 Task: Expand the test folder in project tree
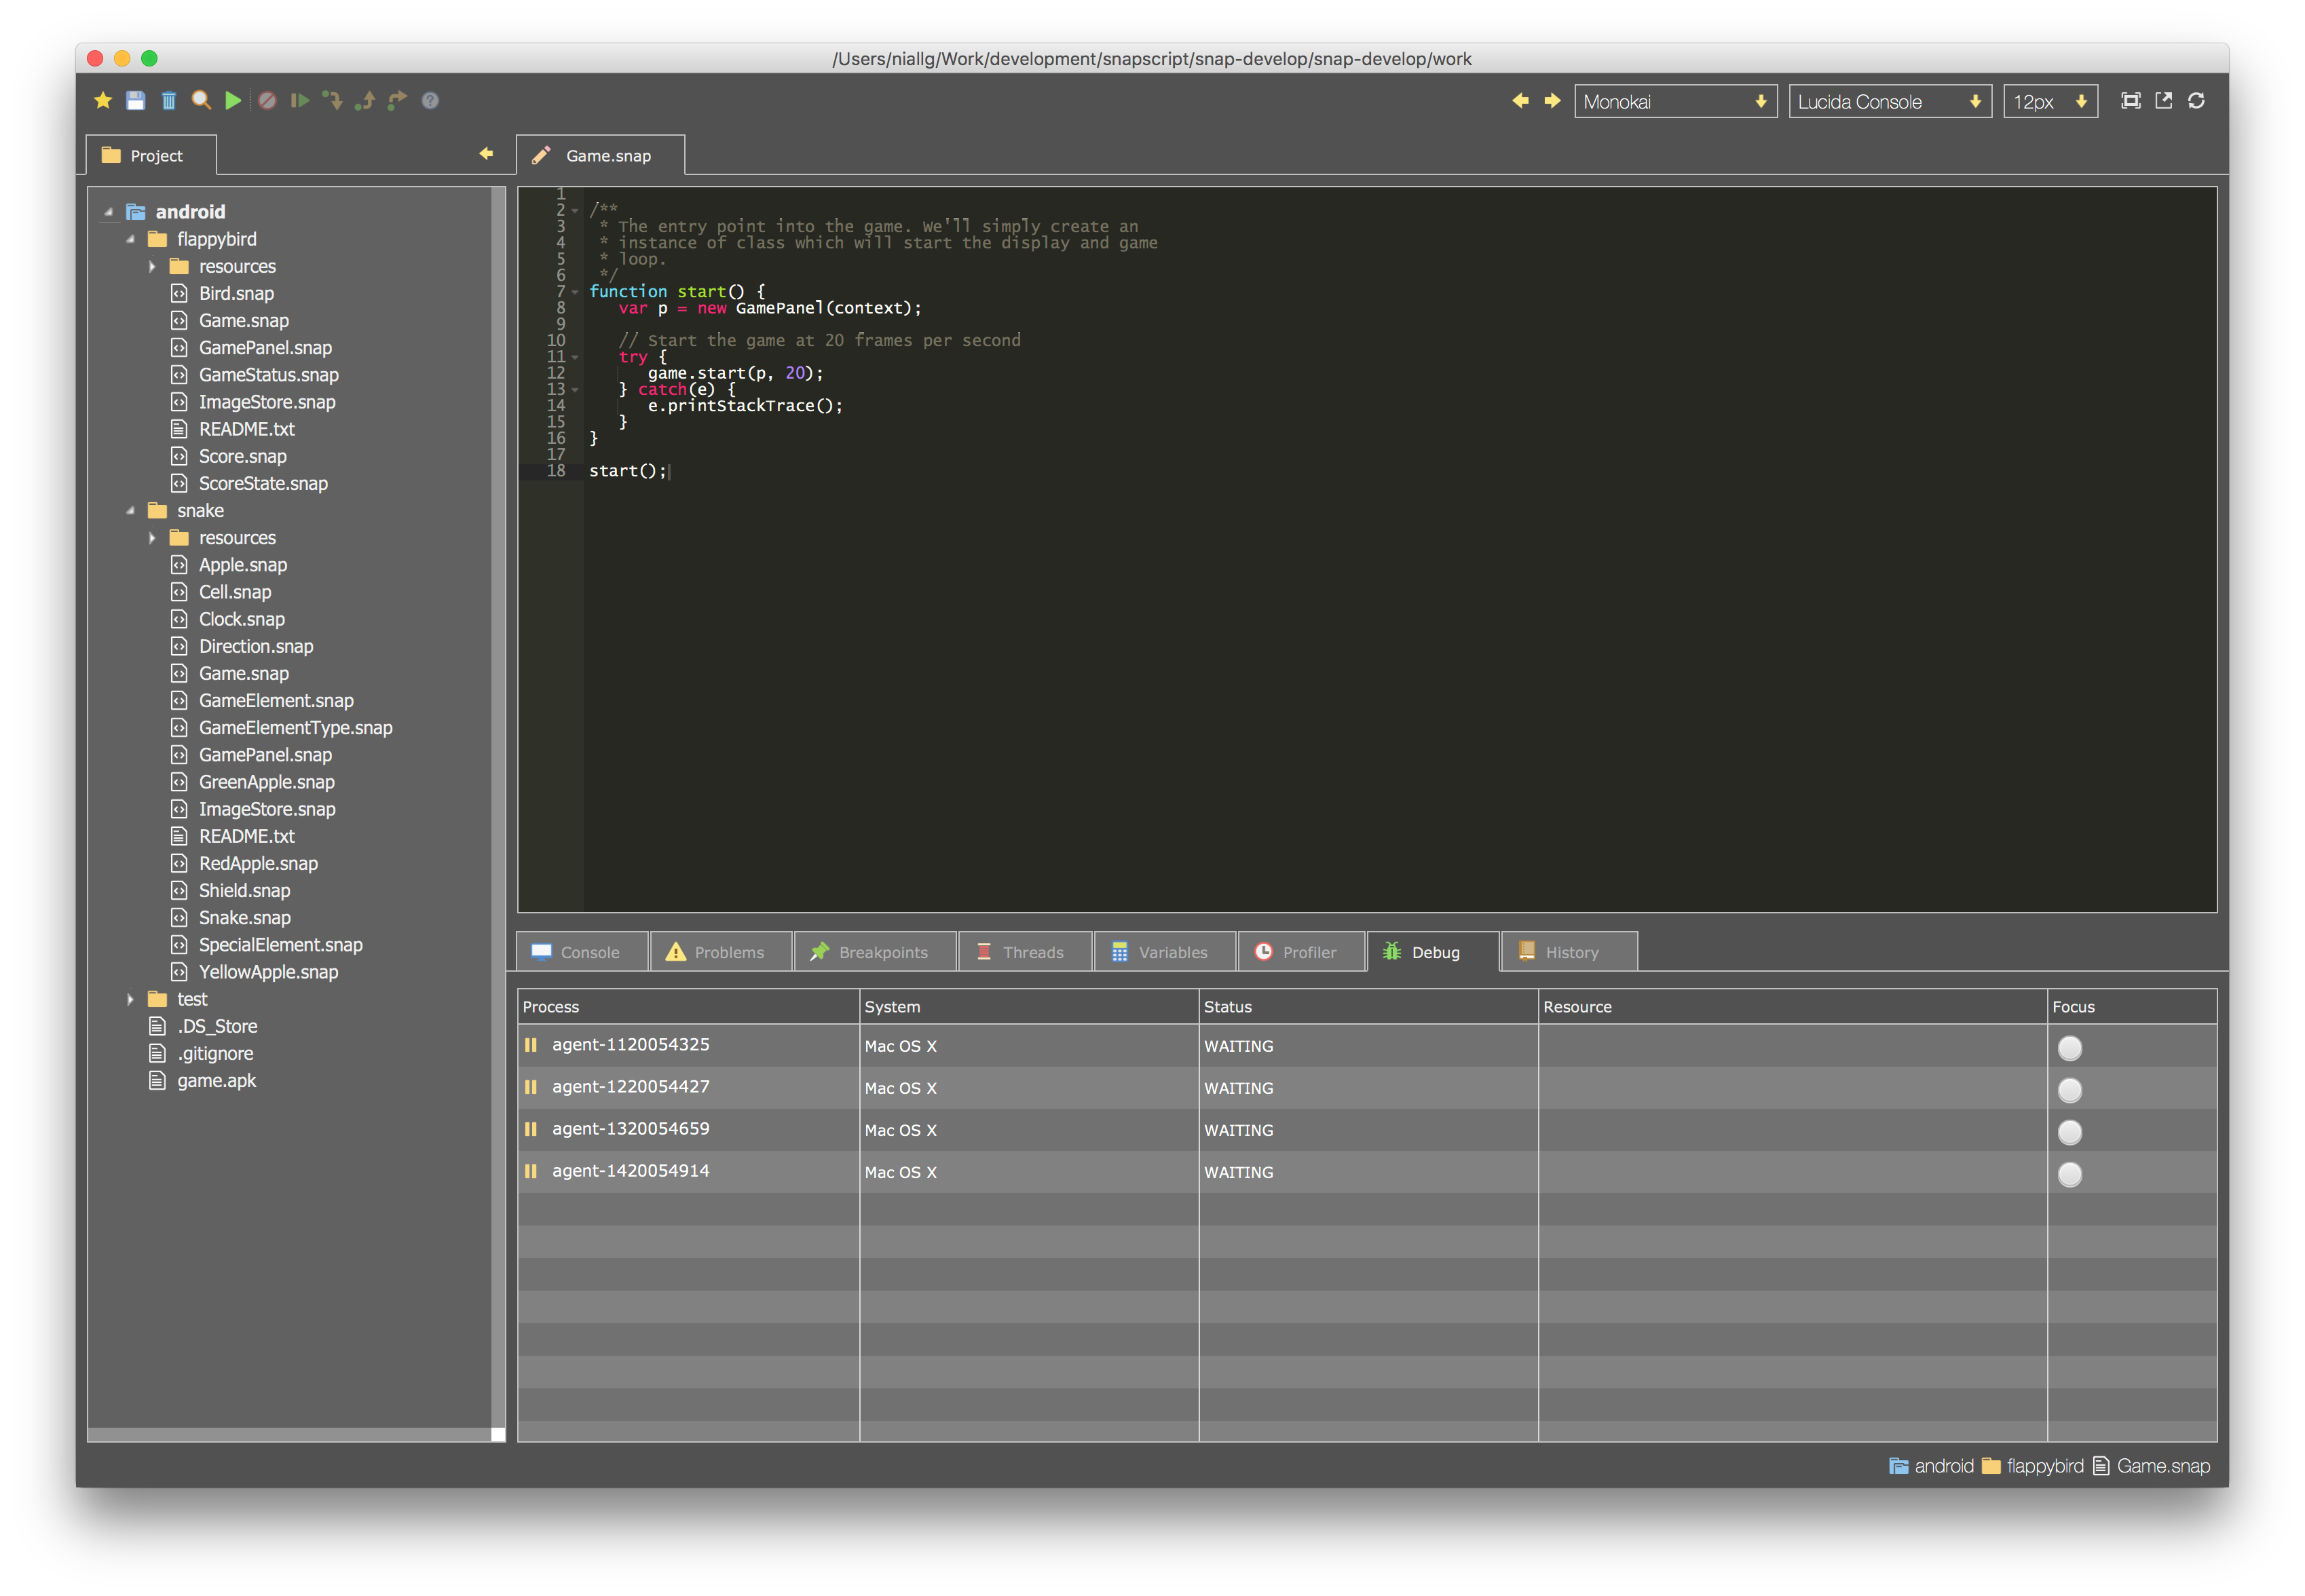pyautogui.click(x=130, y=999)
